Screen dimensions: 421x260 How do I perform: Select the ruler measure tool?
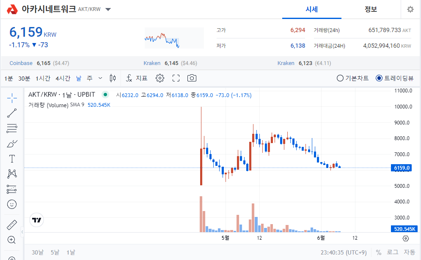coord(12,225)
